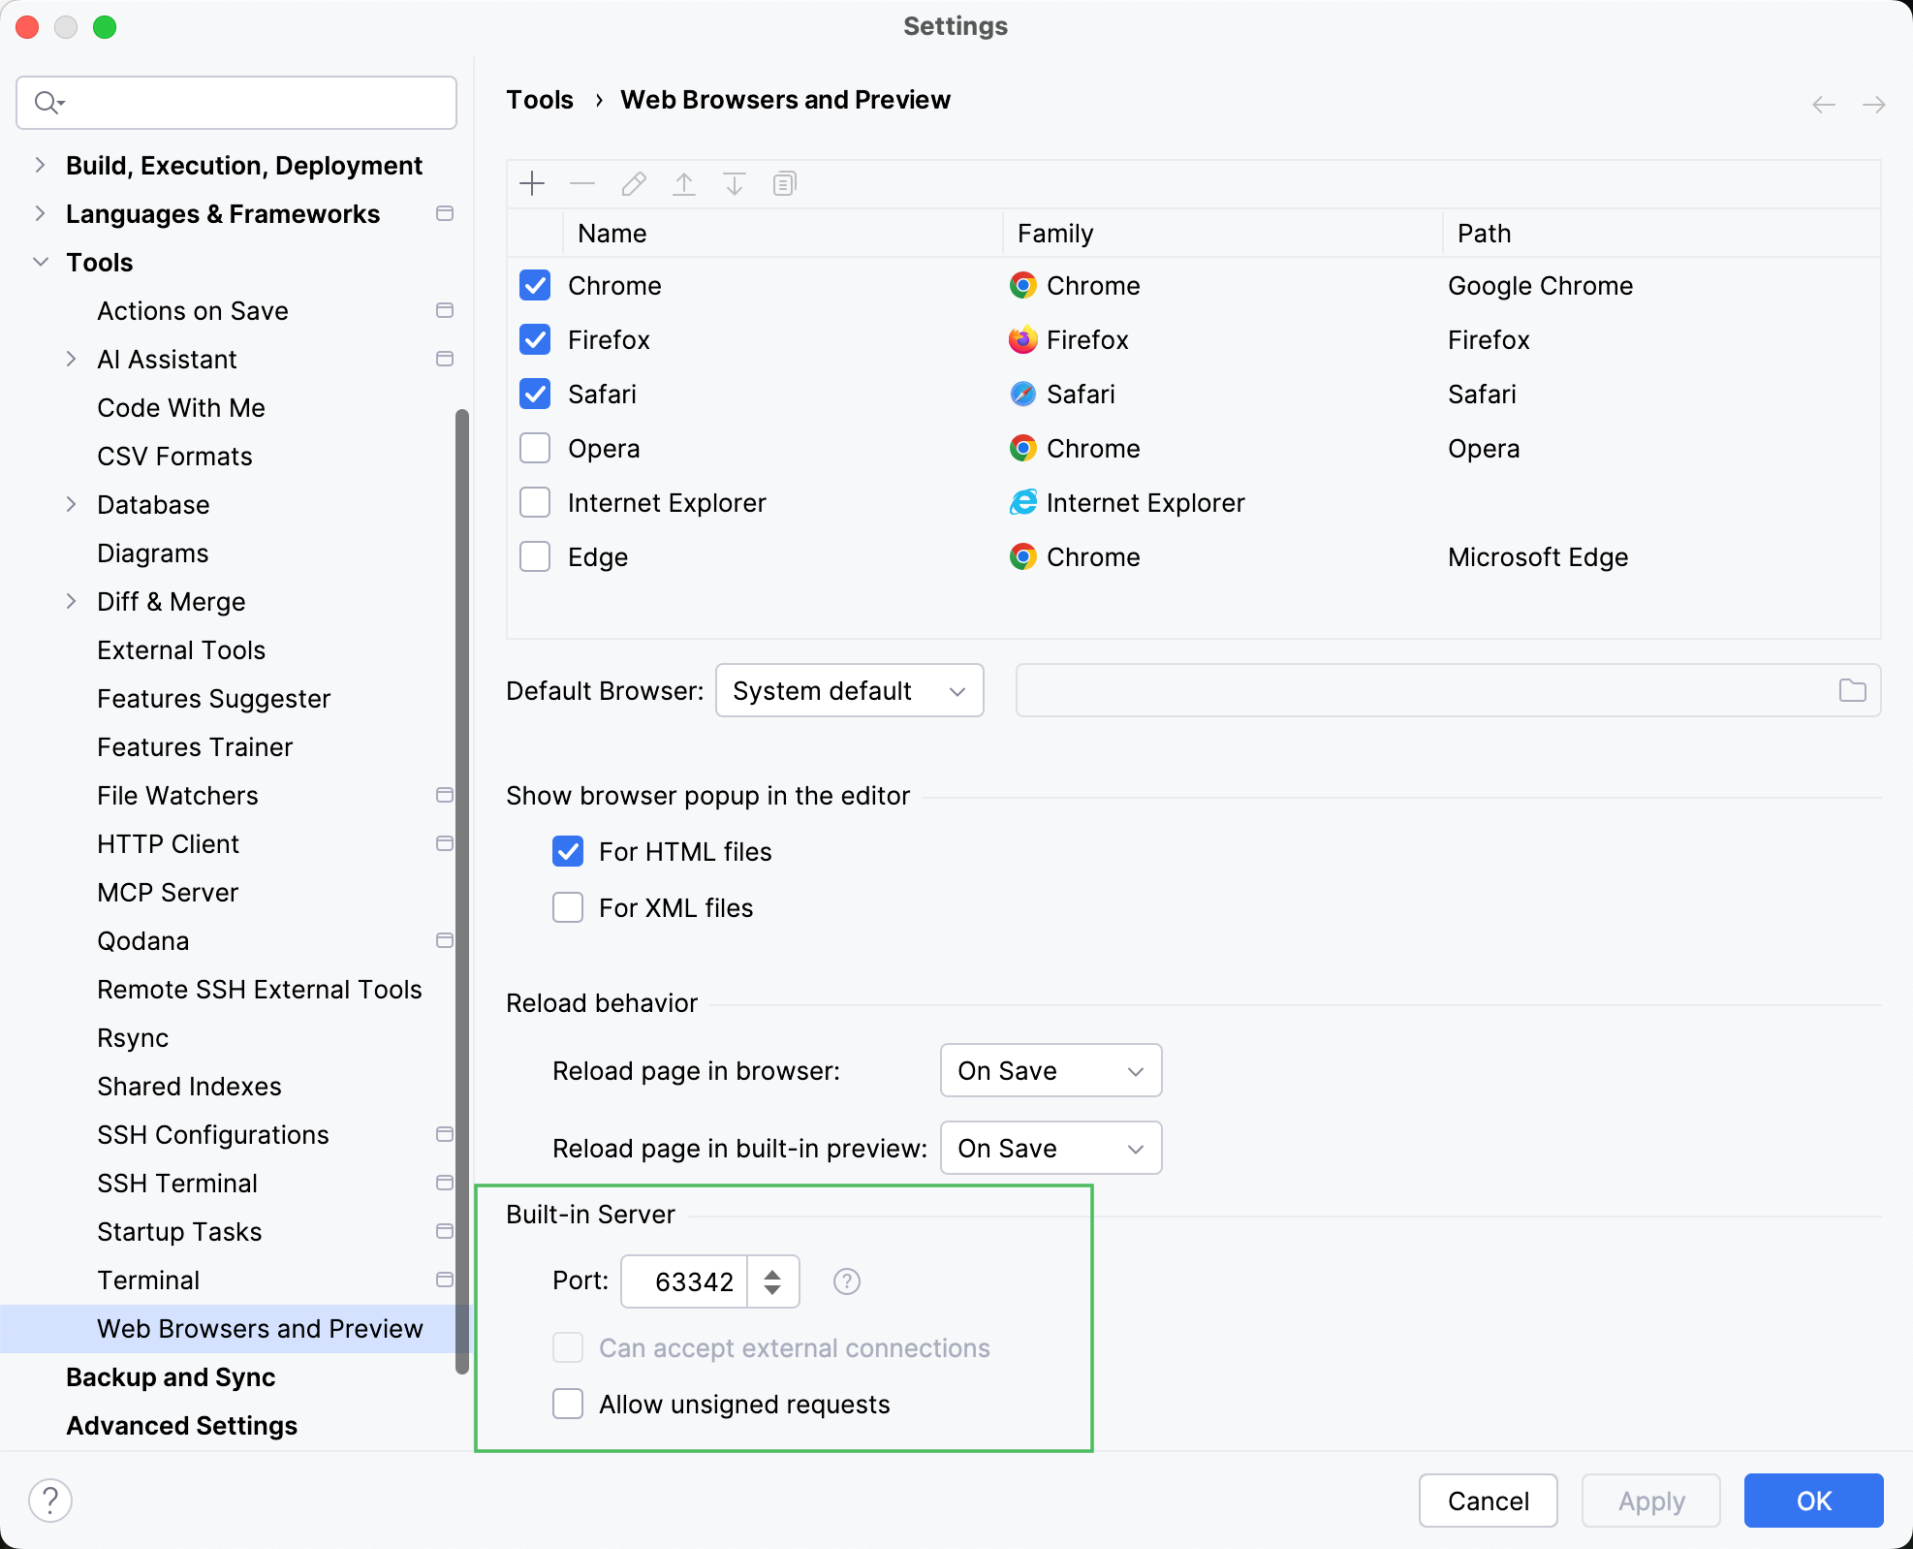The width and height of the screenshot is (1913, 1549).
Task: Add a new browser with the plus icon
Action: click(533, 183)
